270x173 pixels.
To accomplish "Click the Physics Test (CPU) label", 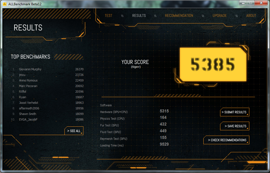I will pos(112,119).
